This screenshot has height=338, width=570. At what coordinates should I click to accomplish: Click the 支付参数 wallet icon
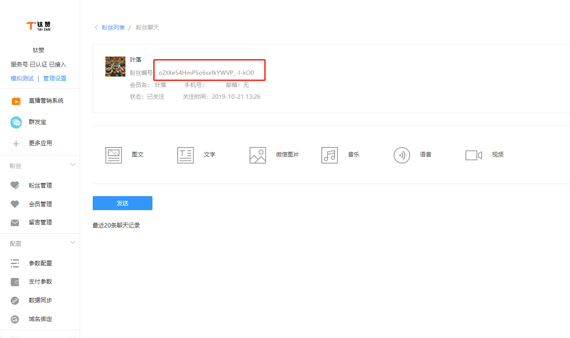click(x=15, y=282)
